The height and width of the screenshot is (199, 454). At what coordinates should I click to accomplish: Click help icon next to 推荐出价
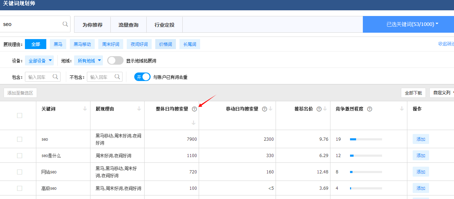click(319, 109)
